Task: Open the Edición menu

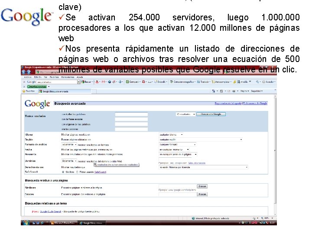Action: pos(37,77)
